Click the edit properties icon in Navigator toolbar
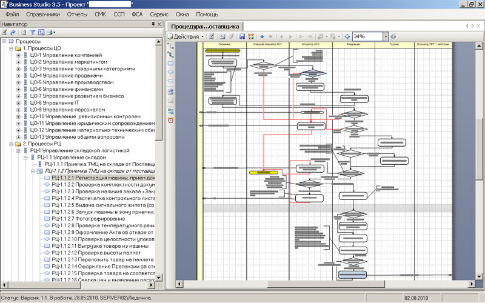The image size is (485, 303). 4,32
